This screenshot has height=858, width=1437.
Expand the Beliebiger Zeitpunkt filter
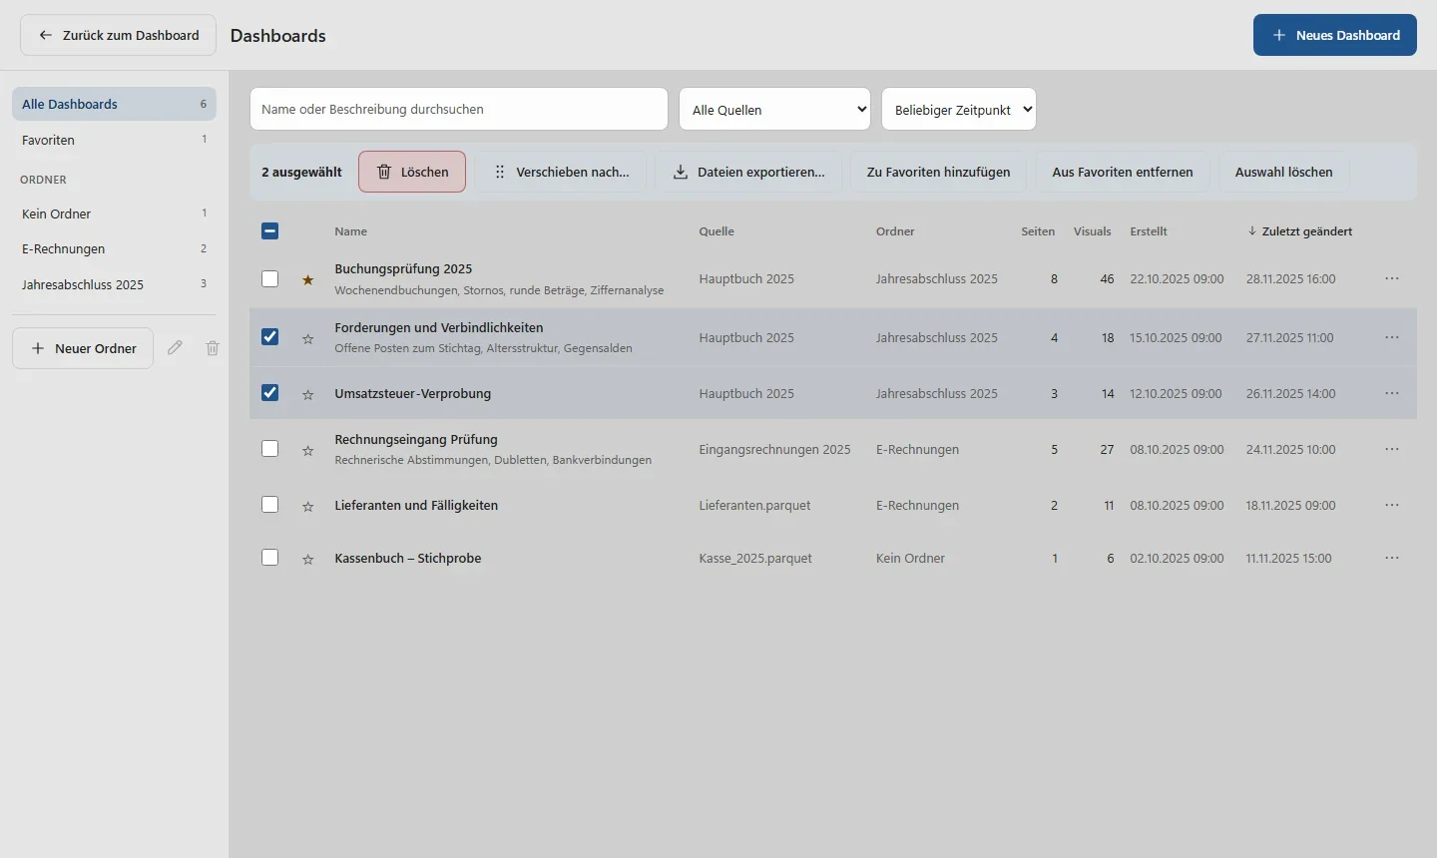coord(959,110)
